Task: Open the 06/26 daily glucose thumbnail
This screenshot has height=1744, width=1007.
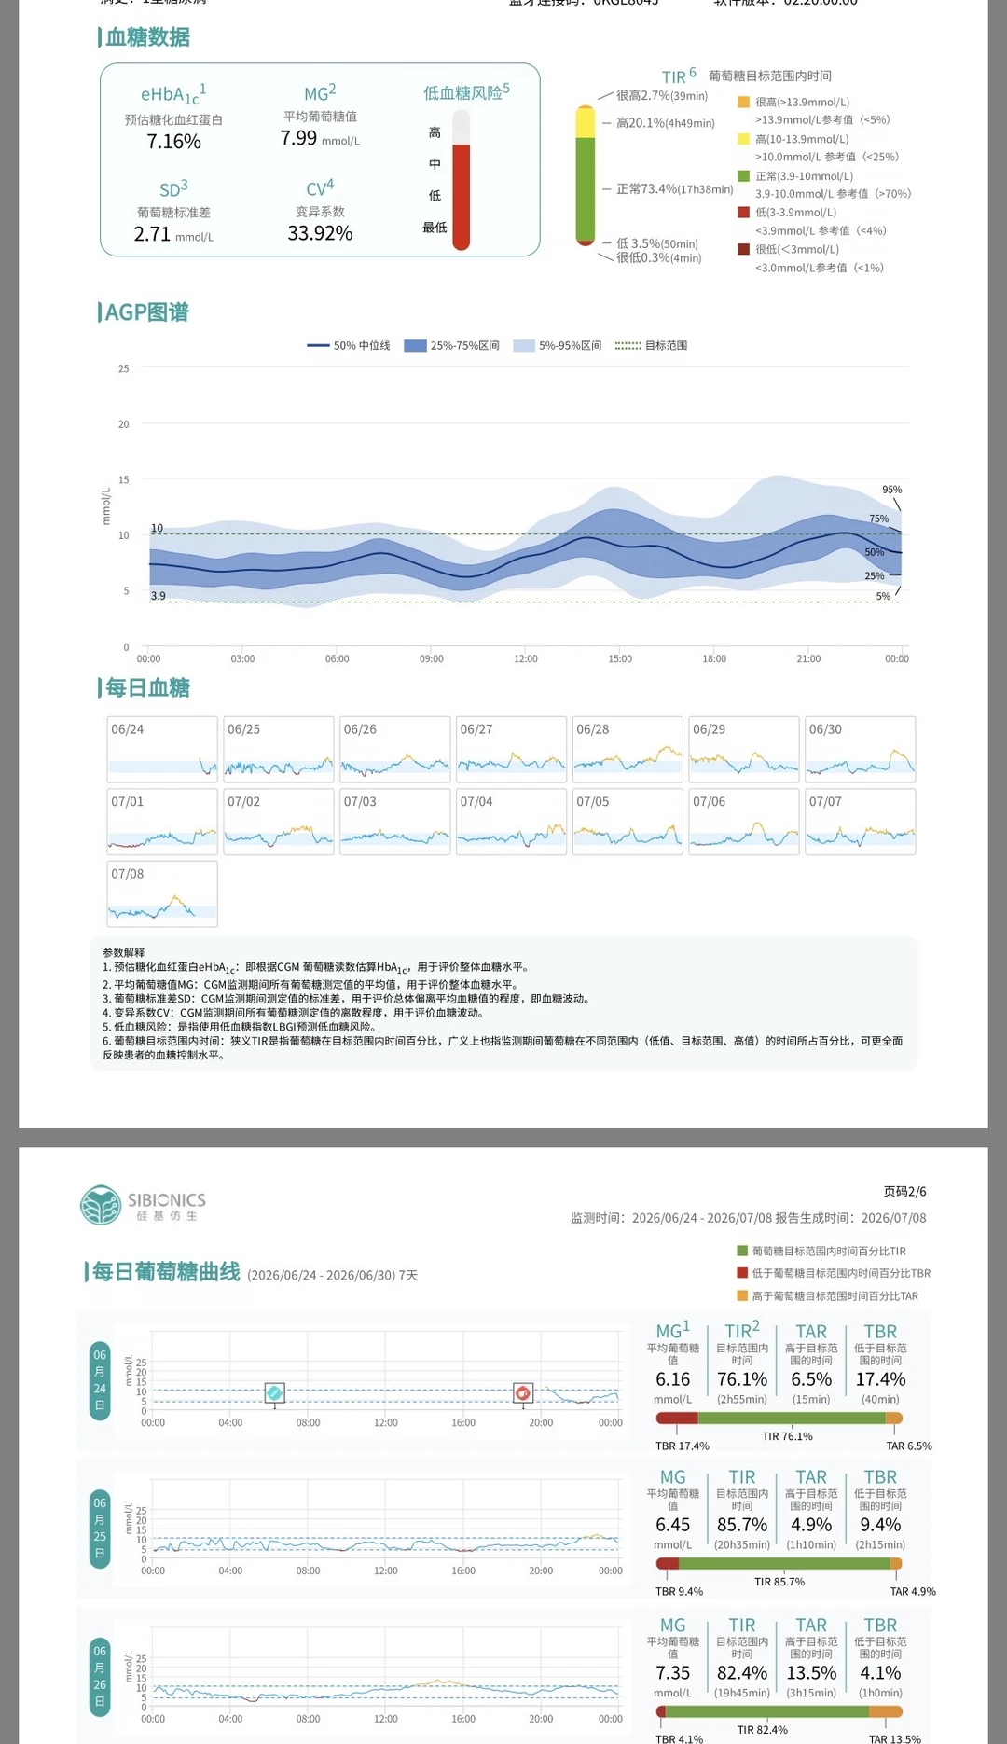Action: coord(395,749)
